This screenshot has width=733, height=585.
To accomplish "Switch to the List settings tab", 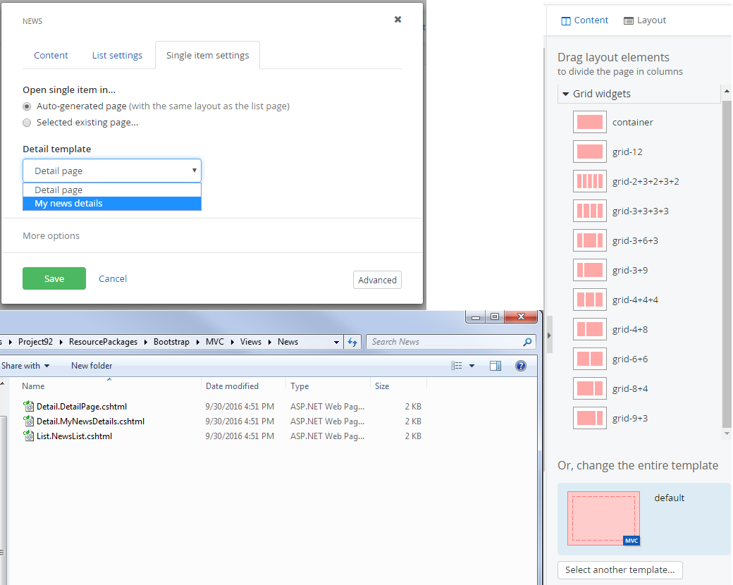I will coord(117,55).
